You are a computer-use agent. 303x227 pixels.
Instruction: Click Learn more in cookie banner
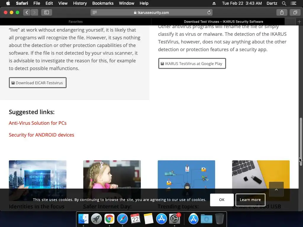[250, 200]
